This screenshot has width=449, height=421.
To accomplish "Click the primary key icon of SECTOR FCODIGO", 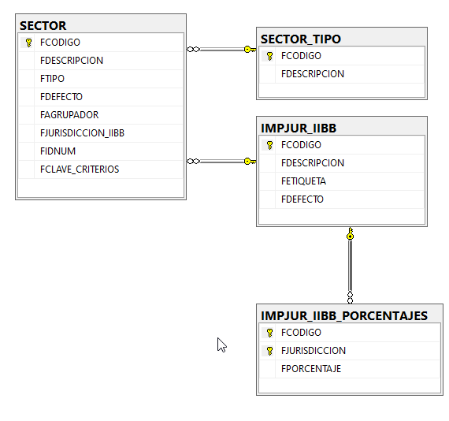I will click(x=28, y=43).
